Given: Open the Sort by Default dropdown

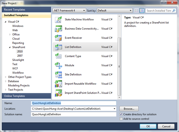Looking at the screenshot, I should [115, 11].
